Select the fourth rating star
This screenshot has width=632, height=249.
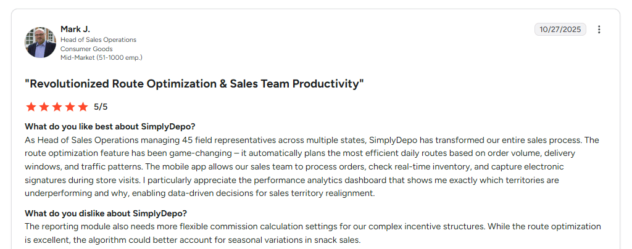click(x=70, y=107)
